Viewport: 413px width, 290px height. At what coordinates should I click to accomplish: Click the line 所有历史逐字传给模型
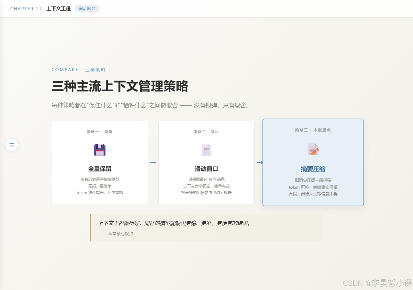pyautogui.click(x=100, y=179)
